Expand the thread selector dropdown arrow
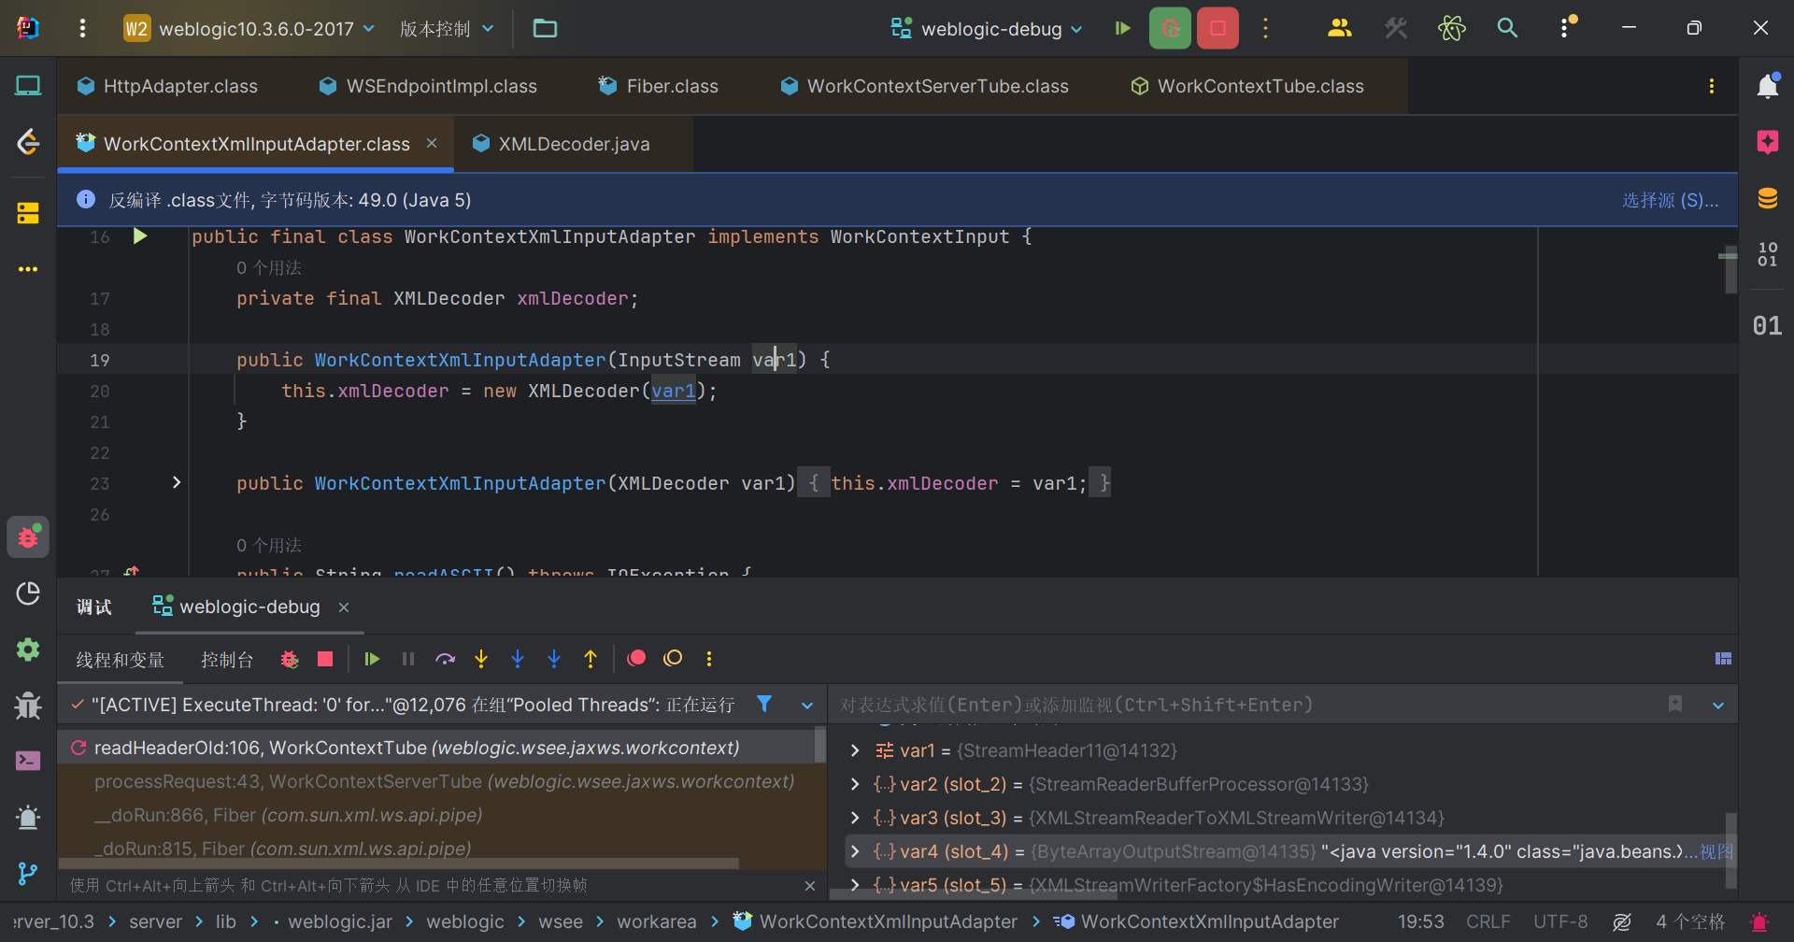 click(x=807, y=706)
